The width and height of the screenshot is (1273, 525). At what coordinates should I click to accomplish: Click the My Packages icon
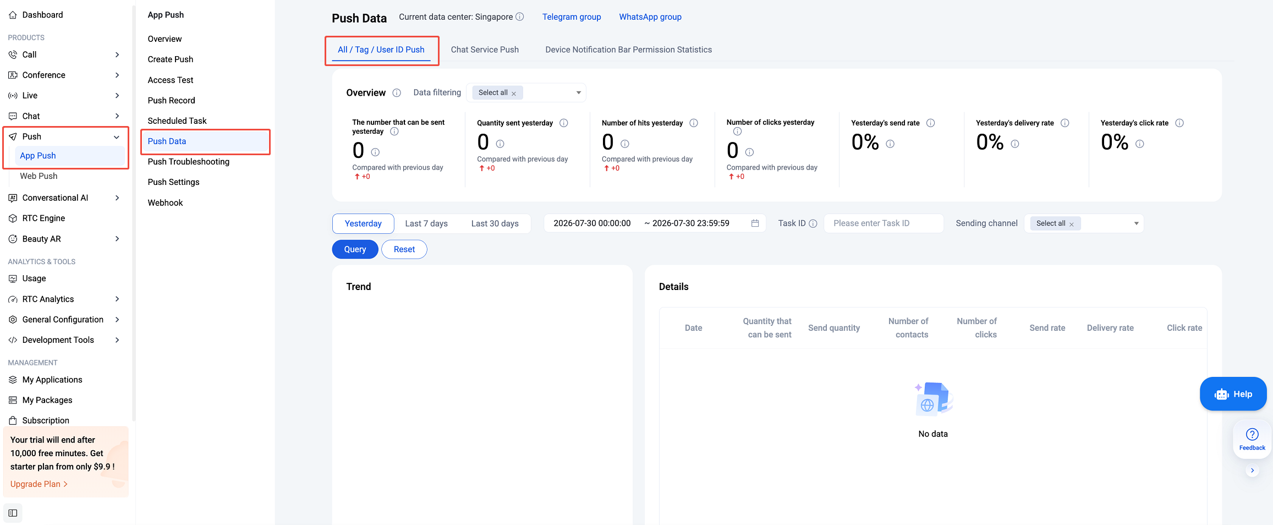[13, 400]
